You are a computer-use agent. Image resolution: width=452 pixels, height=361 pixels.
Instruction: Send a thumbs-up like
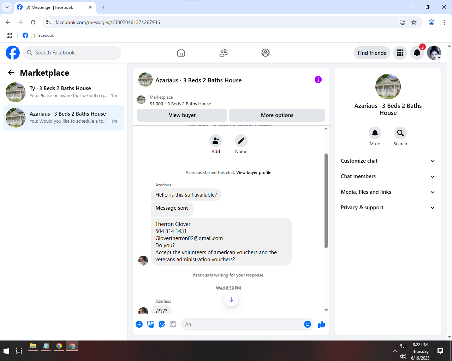click(x=321, y=324)
